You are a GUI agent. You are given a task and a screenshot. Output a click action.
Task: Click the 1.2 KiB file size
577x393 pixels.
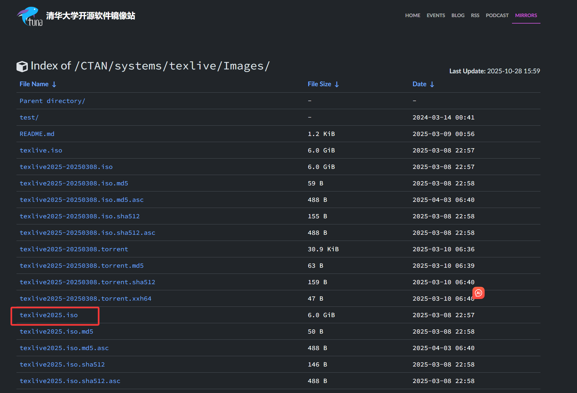click(321, 134)
